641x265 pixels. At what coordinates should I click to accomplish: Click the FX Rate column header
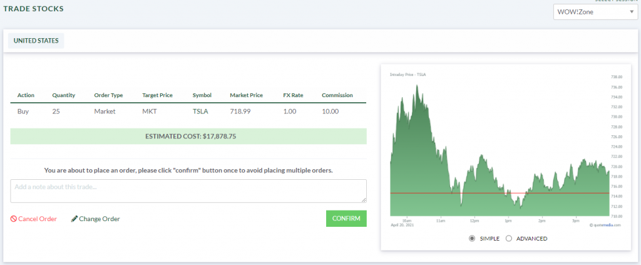tap(294, 95)
